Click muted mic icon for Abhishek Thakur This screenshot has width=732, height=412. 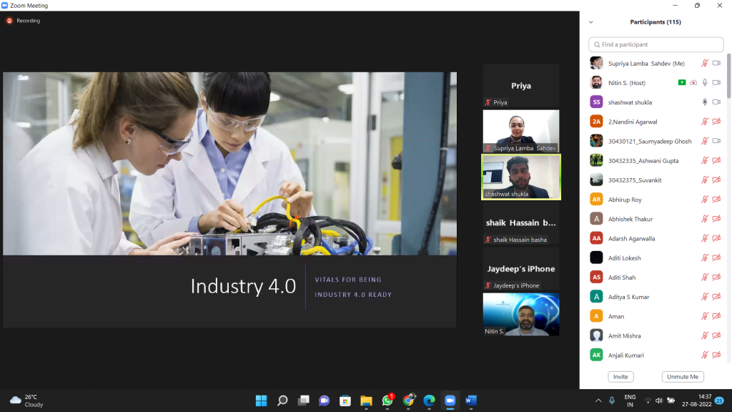704,219
